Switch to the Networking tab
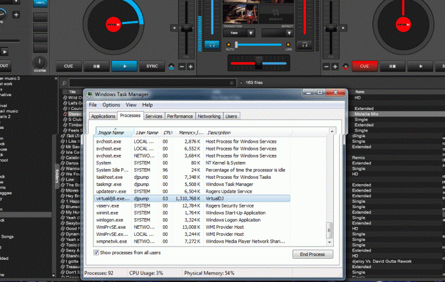This screenshot has height=282, width=445. coord(209,117)
